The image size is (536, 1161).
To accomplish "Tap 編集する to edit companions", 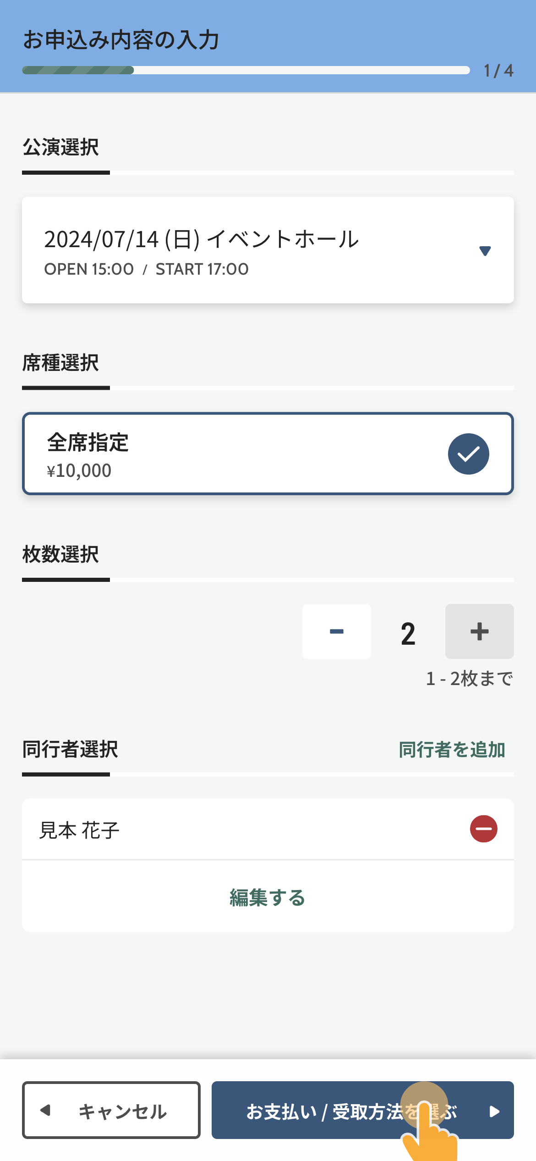I will (268, 897).
